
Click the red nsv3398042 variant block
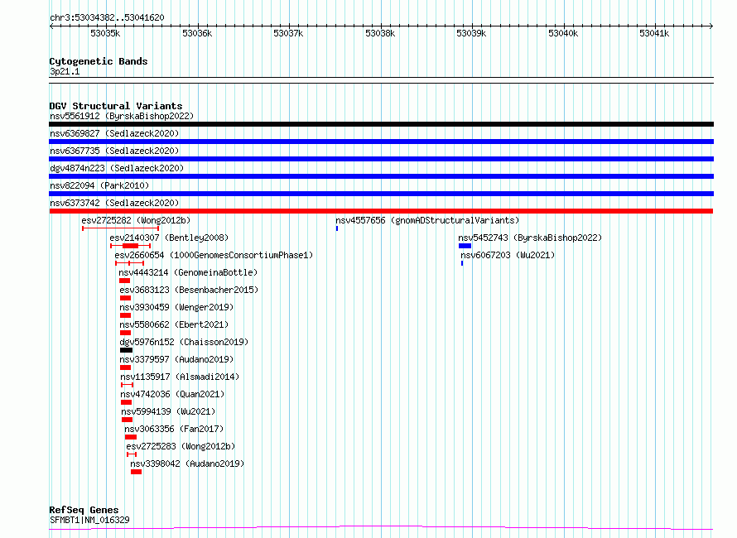(137, 473)
